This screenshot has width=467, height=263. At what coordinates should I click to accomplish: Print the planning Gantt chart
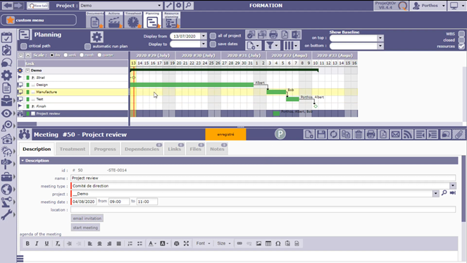[273, 35]
